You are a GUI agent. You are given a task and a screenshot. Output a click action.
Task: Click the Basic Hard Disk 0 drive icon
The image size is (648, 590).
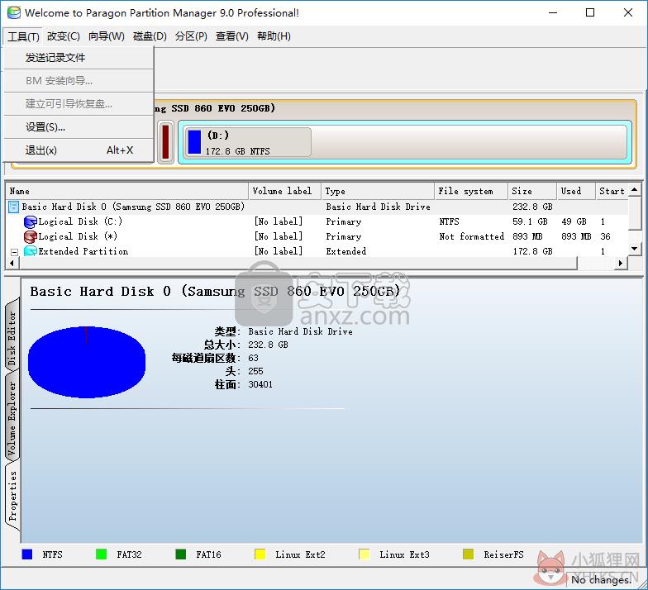pos(13,207)
